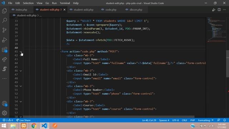Start Live Share from status bar
The width and height of the screenshot is (229, 129).
coord(23,120)
